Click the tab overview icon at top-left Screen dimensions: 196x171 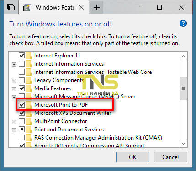[x=11, y=7]
